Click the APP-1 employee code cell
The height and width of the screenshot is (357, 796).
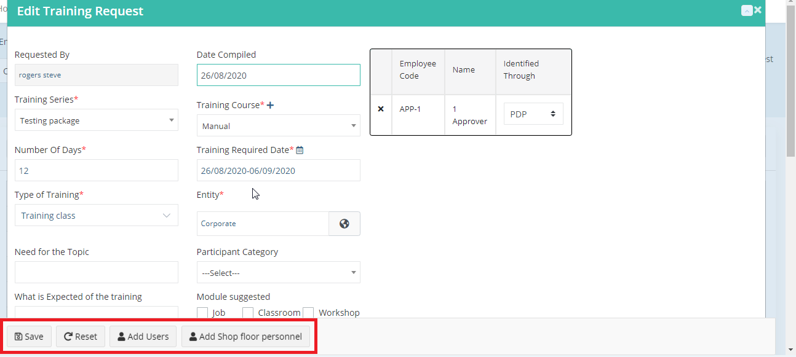418,115
